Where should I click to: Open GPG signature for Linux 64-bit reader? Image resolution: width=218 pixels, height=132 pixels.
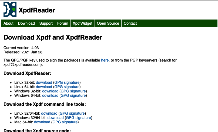[x=67, y=87]
